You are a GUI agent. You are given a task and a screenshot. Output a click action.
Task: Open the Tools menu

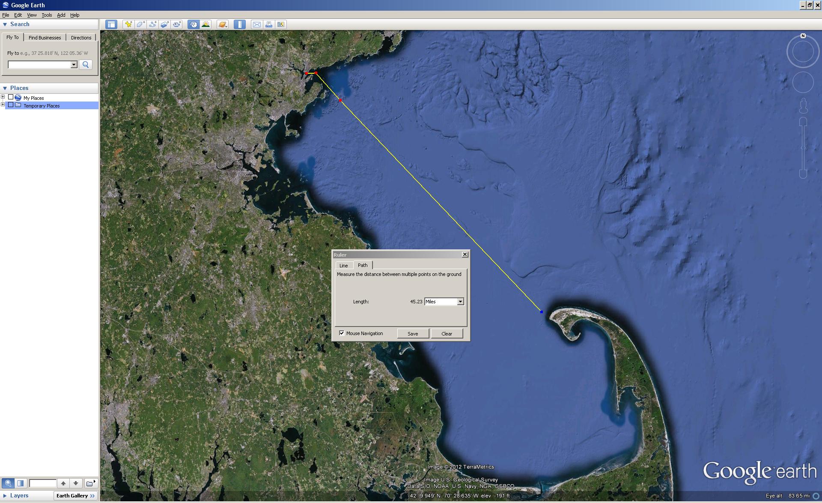(47, 15)
